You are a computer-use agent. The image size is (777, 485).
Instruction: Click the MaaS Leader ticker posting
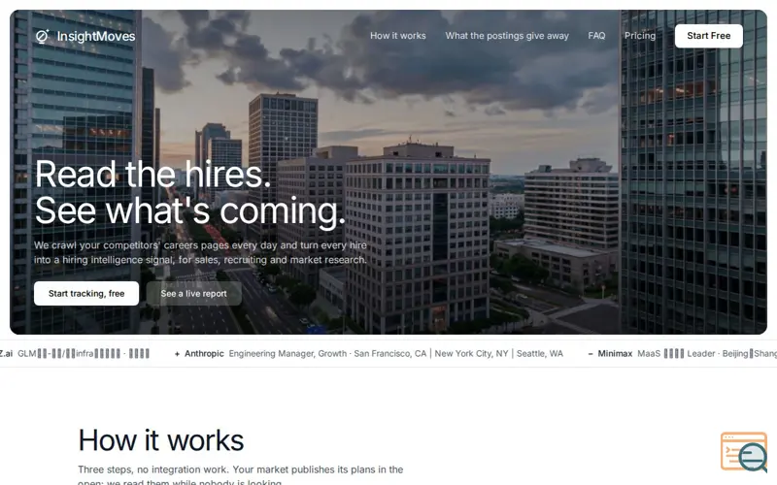(707, 353)
